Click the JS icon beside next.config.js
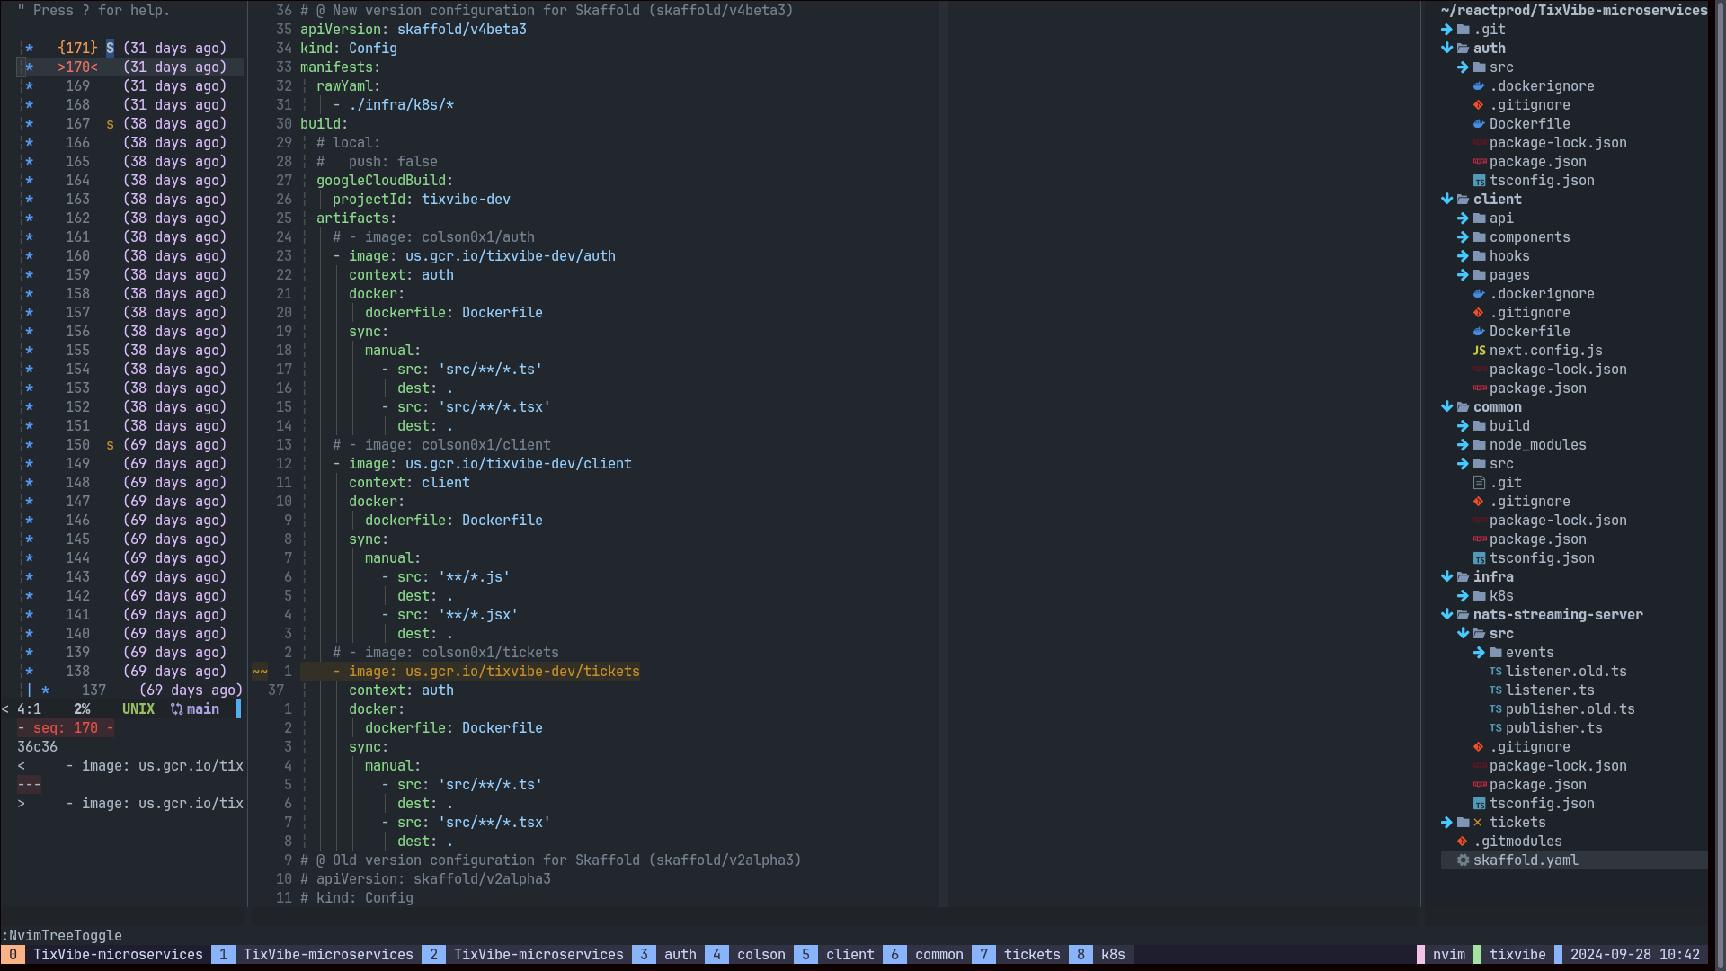This screenshot has height=971, width=1726. pos(1479,351)
